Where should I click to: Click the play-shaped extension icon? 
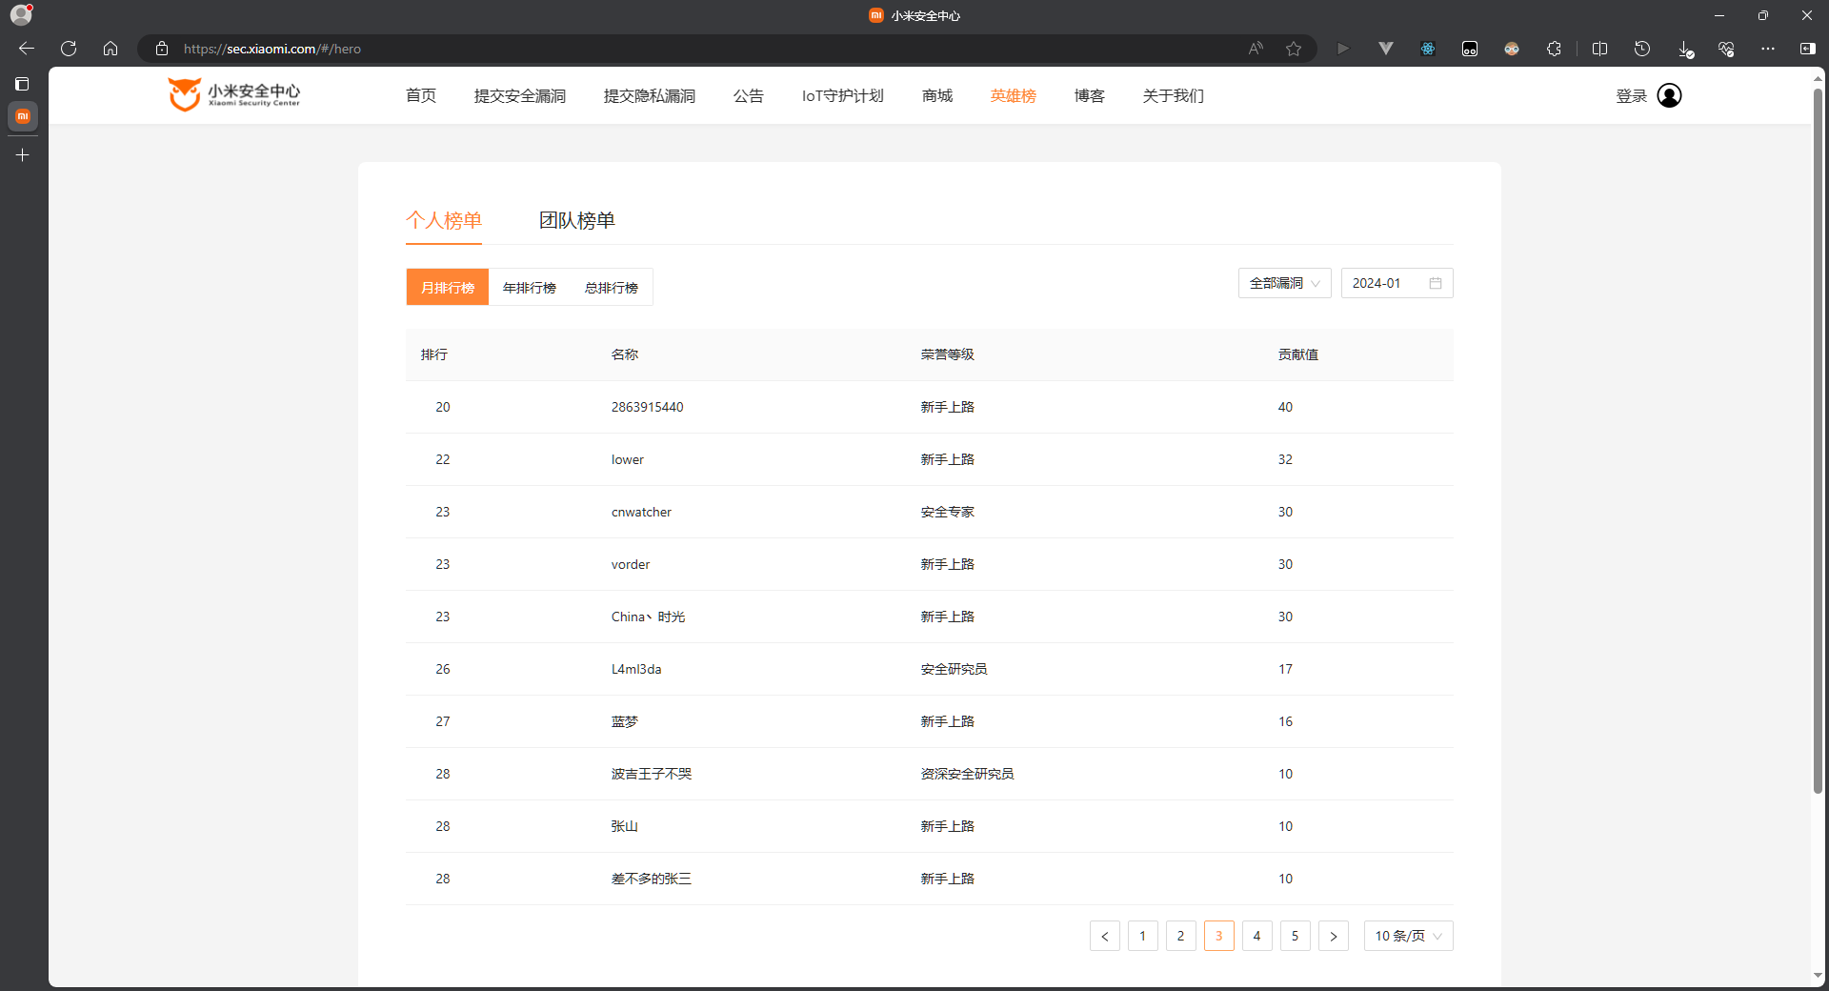[x=1343, y=49]
